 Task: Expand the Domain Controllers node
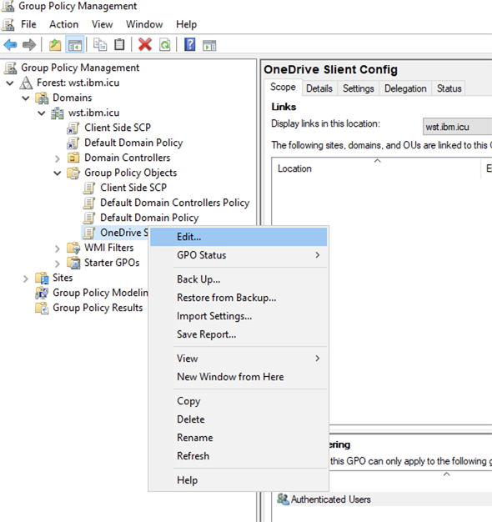pyautogui.click(x=58, y=158)
